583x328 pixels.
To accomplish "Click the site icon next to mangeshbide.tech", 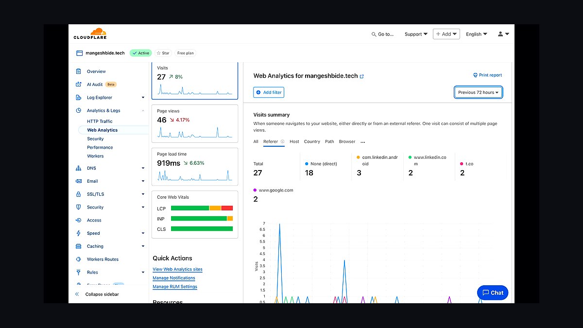I will 79,53.
